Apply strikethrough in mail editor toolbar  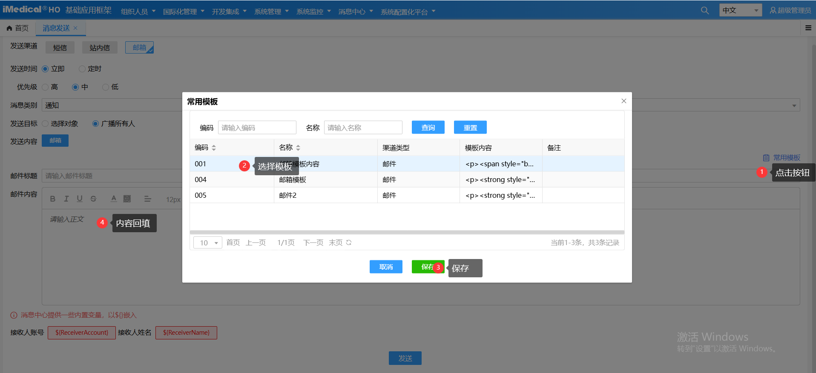(93, 199)
